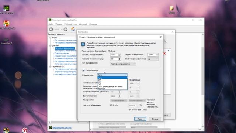Click the red X delete icon behind the dialog
Screen dimensions: 236x133
164,54
